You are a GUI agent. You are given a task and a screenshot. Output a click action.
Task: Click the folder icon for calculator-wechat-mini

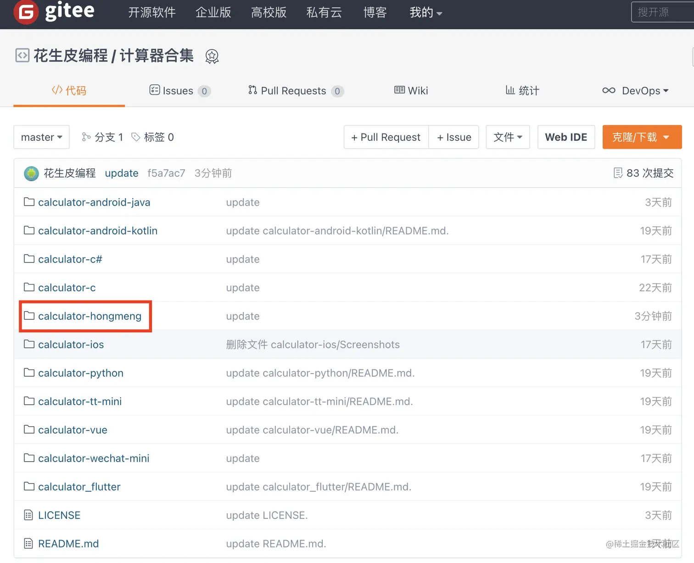29,458
